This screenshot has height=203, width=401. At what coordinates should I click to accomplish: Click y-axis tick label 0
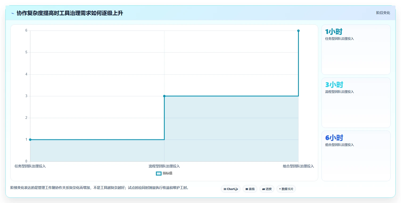[26, 161]
